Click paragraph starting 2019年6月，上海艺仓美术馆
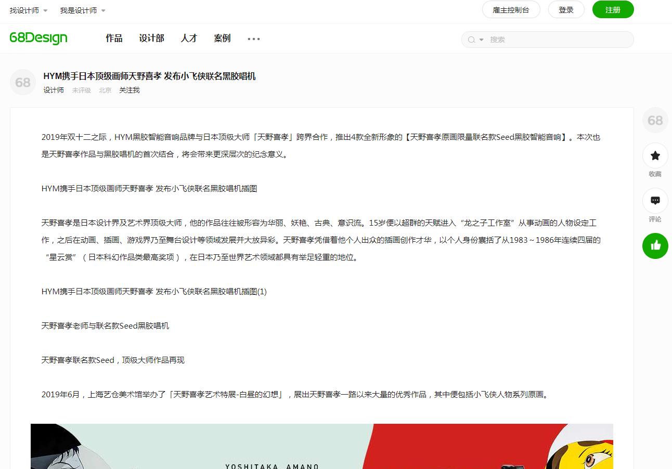 295,394
